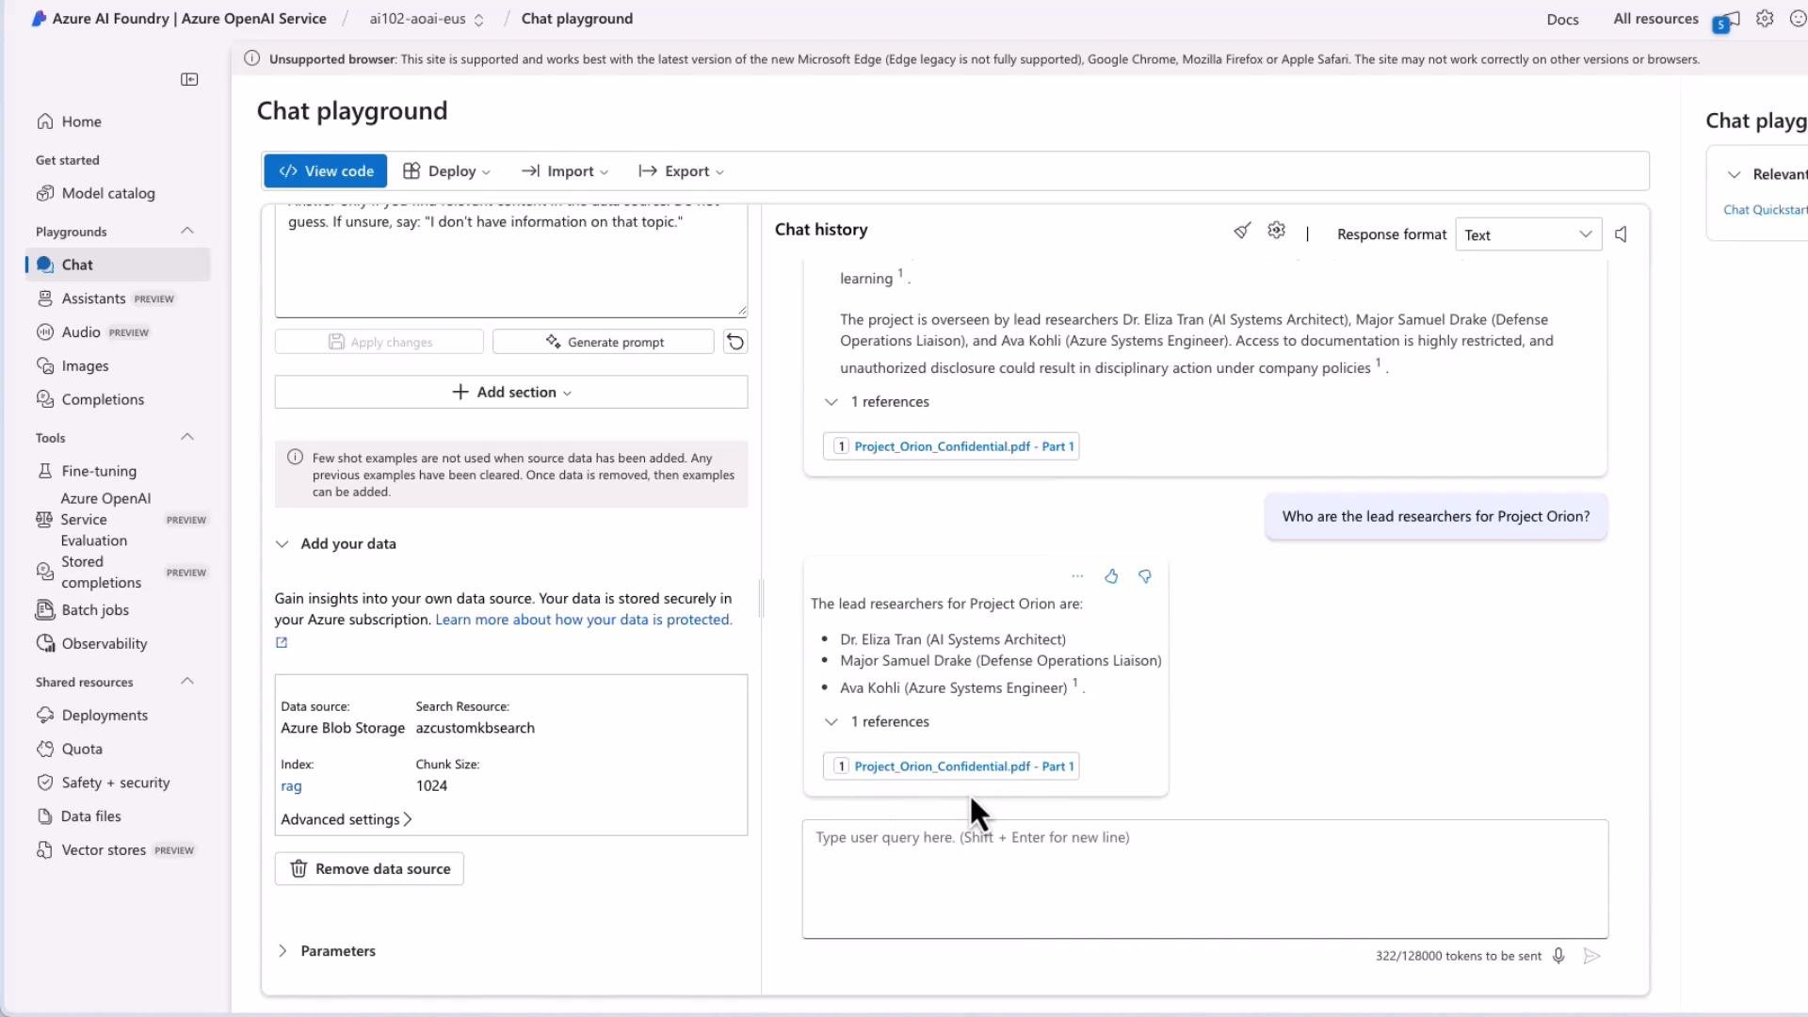Viewport: 1808px width, 1017px height.
Task: Collapse references under lead researchers answer
Action: [831, 722]
